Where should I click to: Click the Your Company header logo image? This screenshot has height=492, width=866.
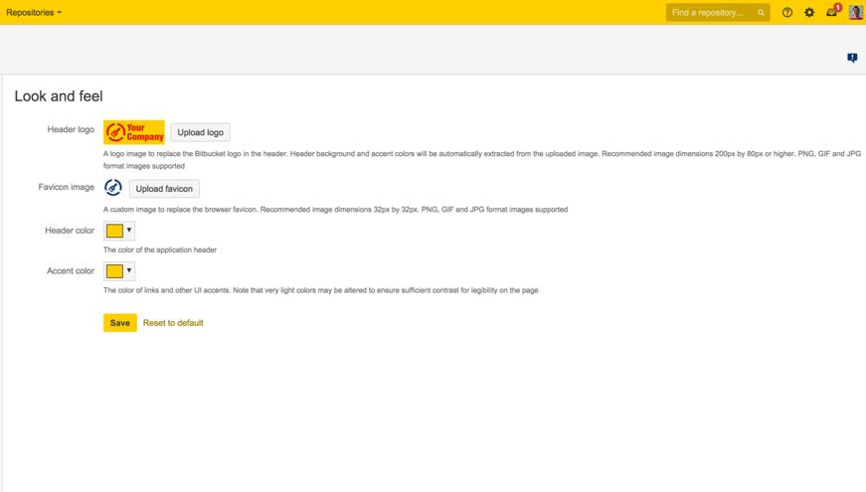pos(133,132)
